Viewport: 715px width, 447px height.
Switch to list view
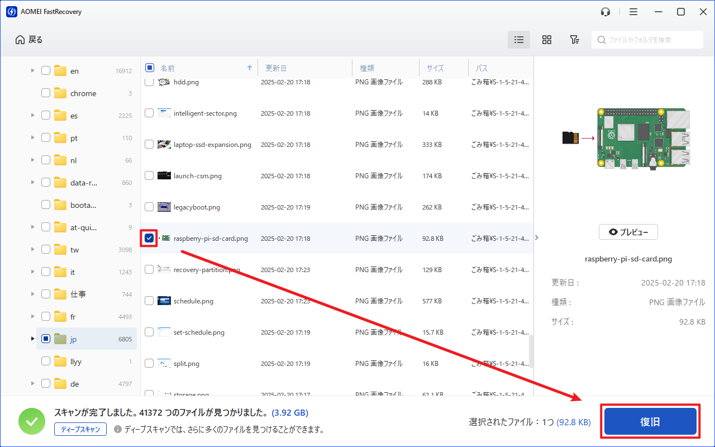pyautogui.click(x=519, y=40)
